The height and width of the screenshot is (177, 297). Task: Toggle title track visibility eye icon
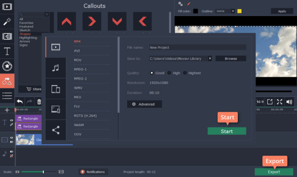(12, 120)
